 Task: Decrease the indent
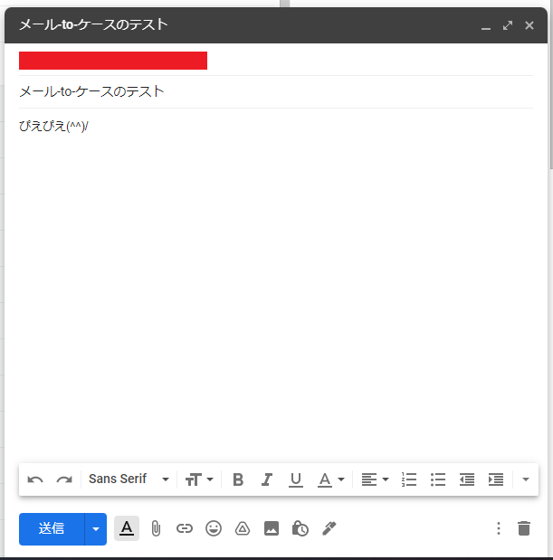[467, 479]
